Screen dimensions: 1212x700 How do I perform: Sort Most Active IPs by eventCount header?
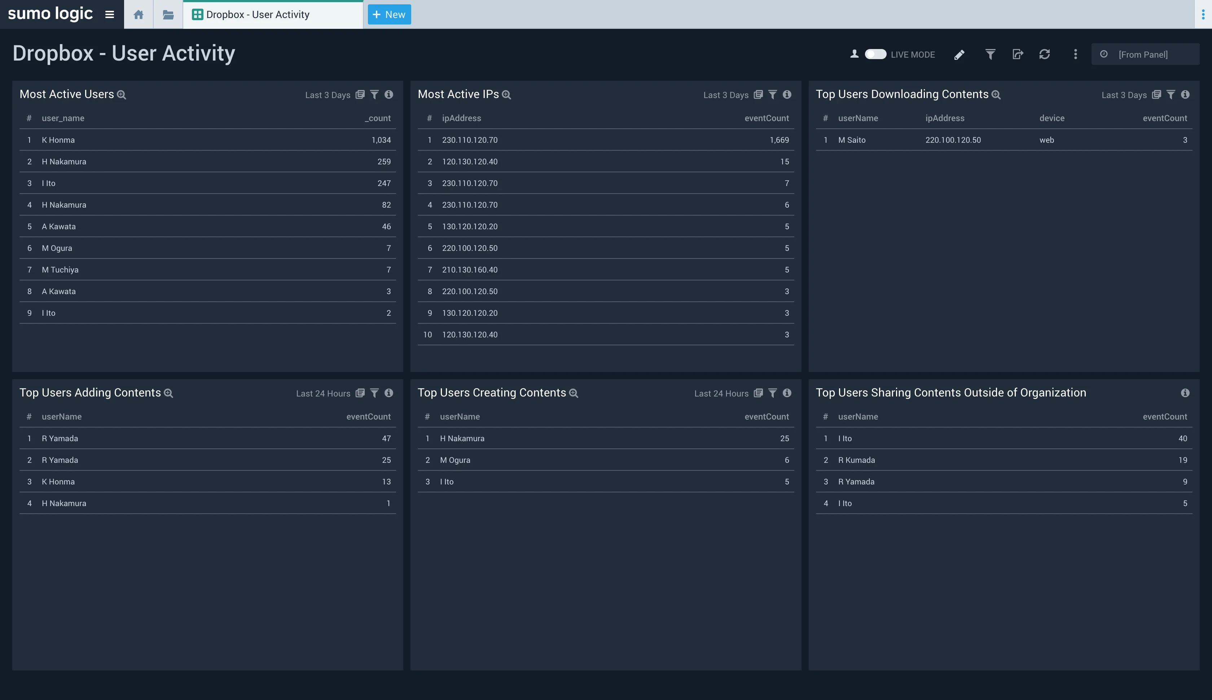coord(767,118)
